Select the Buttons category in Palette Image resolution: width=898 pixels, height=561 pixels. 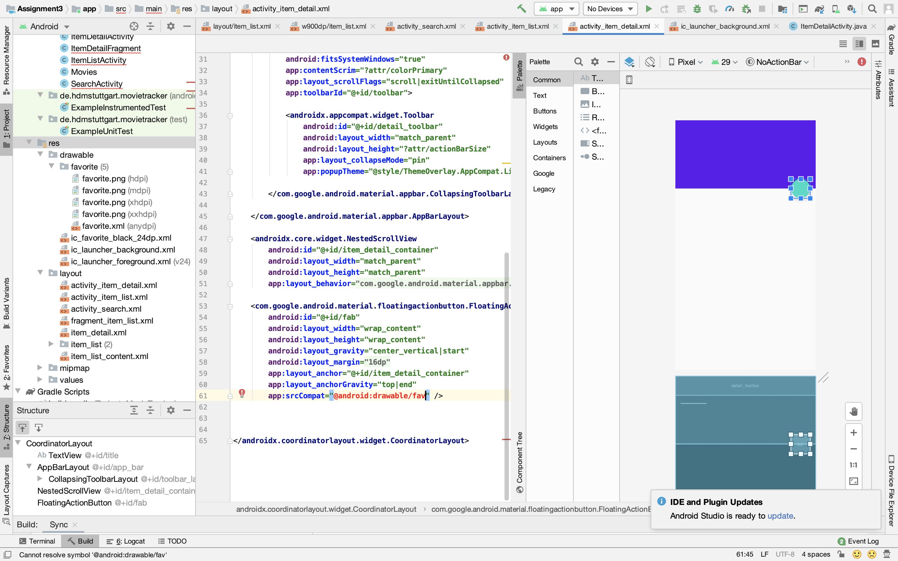(x=544, y=111)
